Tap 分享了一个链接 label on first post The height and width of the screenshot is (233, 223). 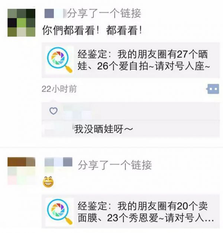click(x=104, y=13)
